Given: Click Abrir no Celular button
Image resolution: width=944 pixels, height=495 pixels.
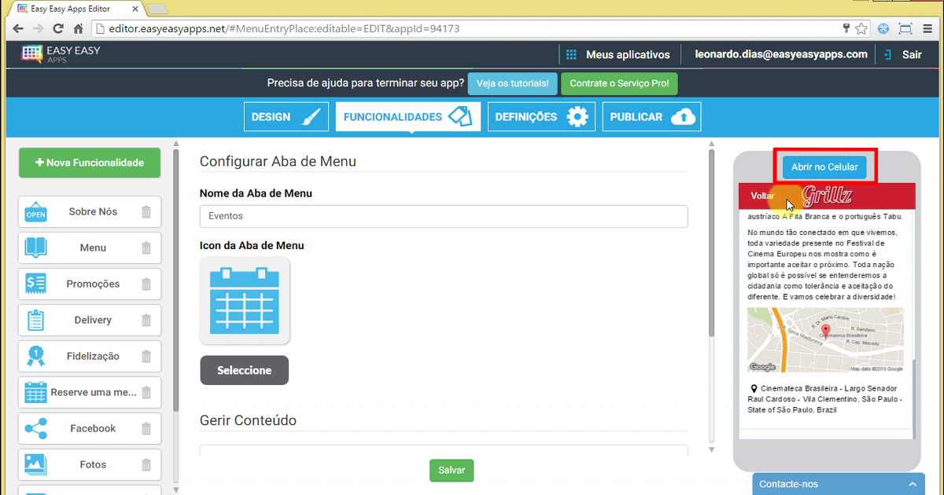Looking at the screenshot, I should coord(824,167).
